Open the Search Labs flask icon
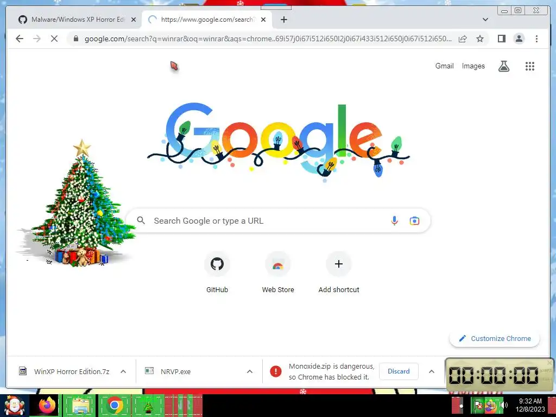 coord(503,66)
